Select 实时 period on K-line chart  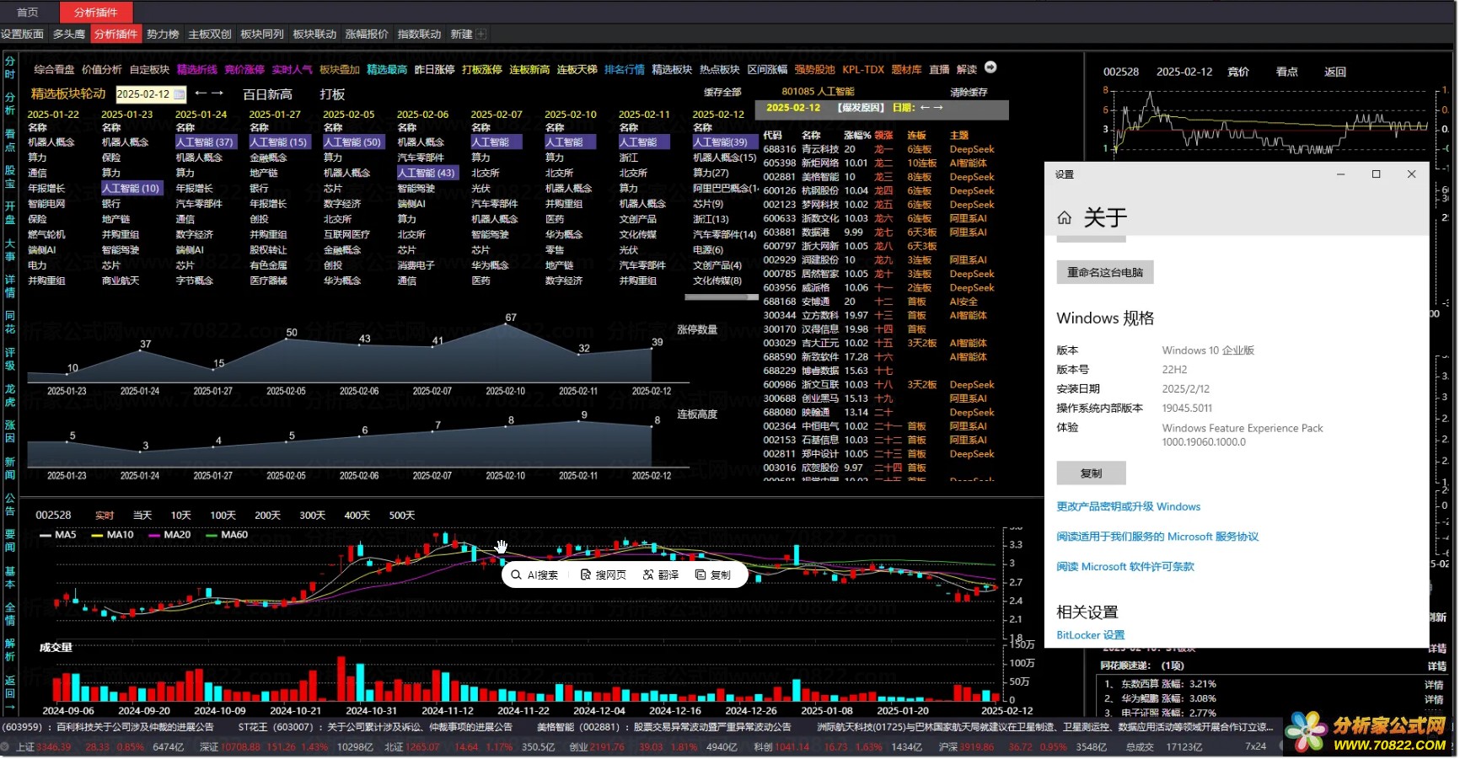coord(105,516)
